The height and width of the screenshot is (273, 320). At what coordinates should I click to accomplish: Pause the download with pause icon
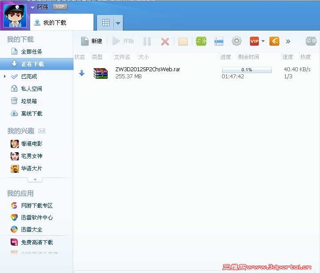pos(147,41)
